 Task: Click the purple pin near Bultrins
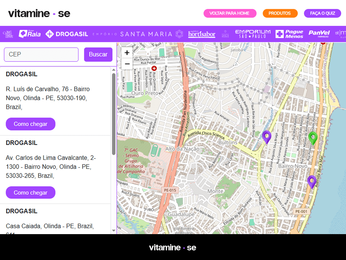[x=266, y=137]
